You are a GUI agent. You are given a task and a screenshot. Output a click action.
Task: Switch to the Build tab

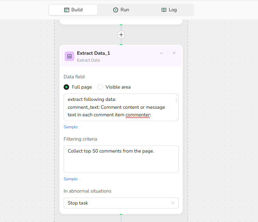[x=73, y=10]
